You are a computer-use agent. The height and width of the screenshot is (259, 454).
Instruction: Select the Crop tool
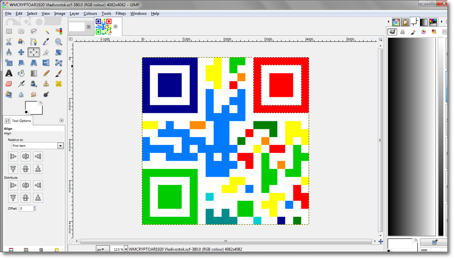46,52
